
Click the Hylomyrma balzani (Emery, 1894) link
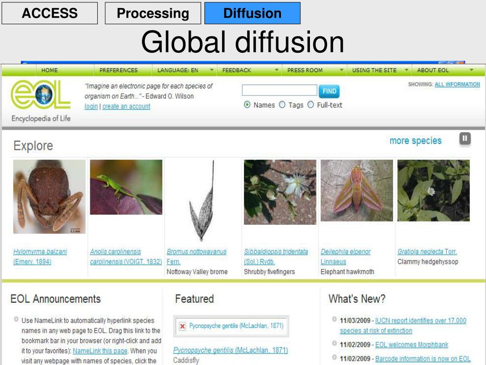point(40,257)
